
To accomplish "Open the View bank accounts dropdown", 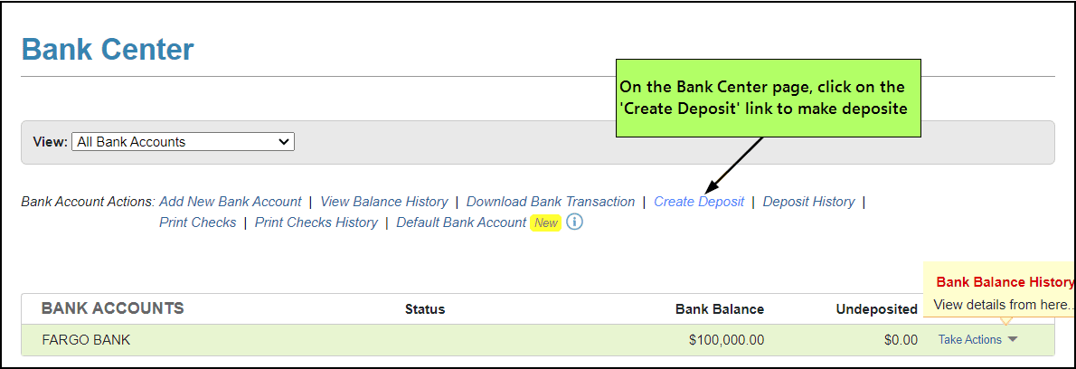I will tap(183, 142).
